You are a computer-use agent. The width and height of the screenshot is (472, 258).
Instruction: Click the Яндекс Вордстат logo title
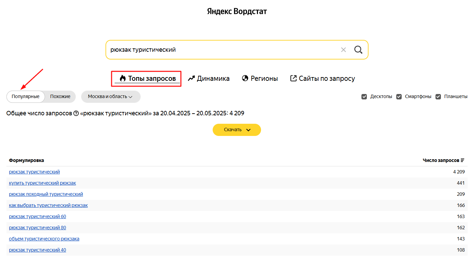pyautogui.click(x=237, y=11)
